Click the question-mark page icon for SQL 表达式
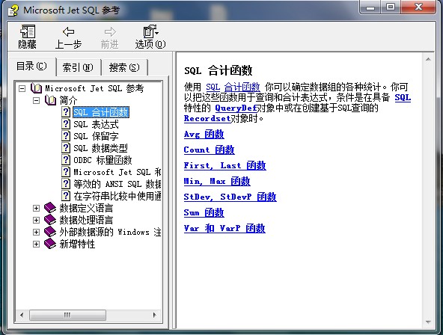 (66, 124)
